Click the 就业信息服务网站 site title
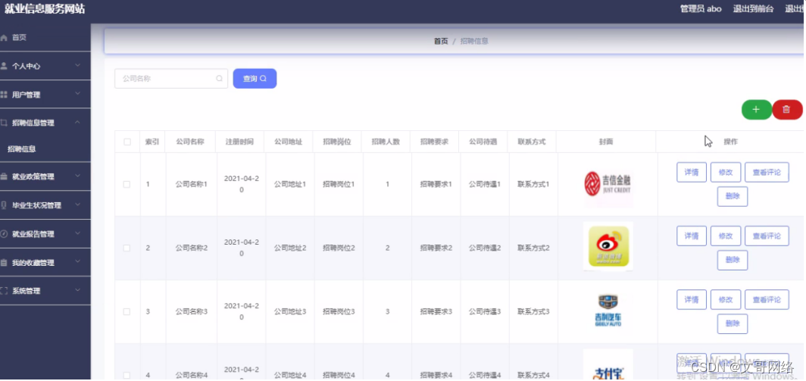Viewport: 806px width, 381px height. [45, 9]
